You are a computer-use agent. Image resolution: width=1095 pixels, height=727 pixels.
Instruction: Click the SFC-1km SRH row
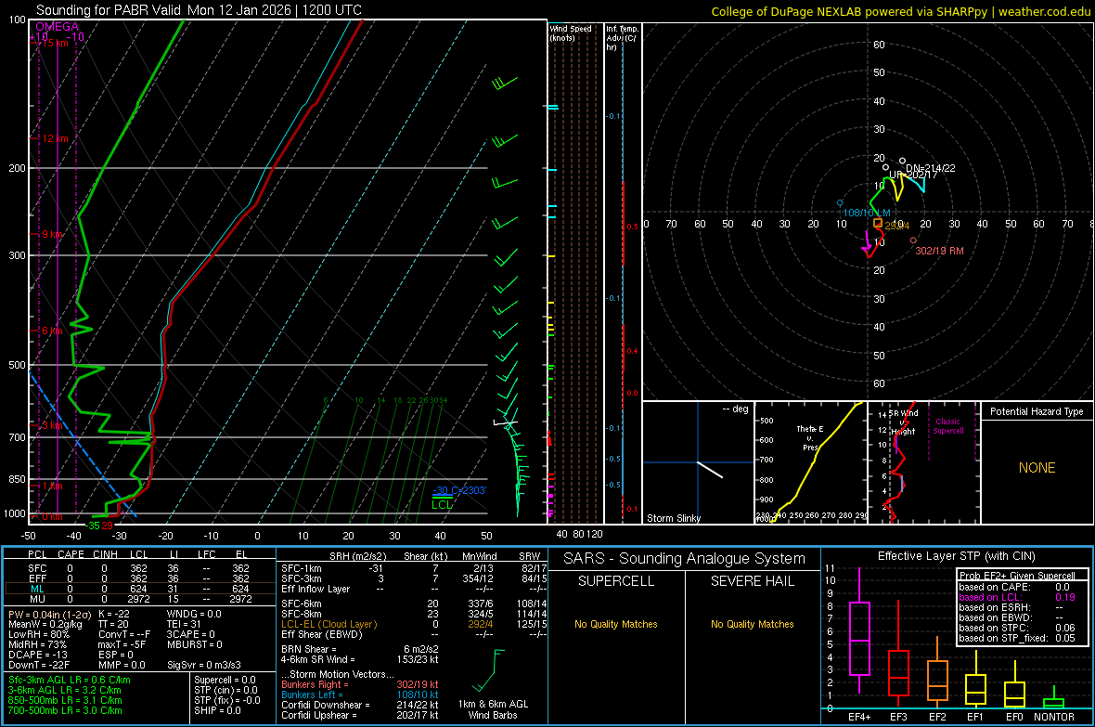pyautogui.click(x=414, y=568)
